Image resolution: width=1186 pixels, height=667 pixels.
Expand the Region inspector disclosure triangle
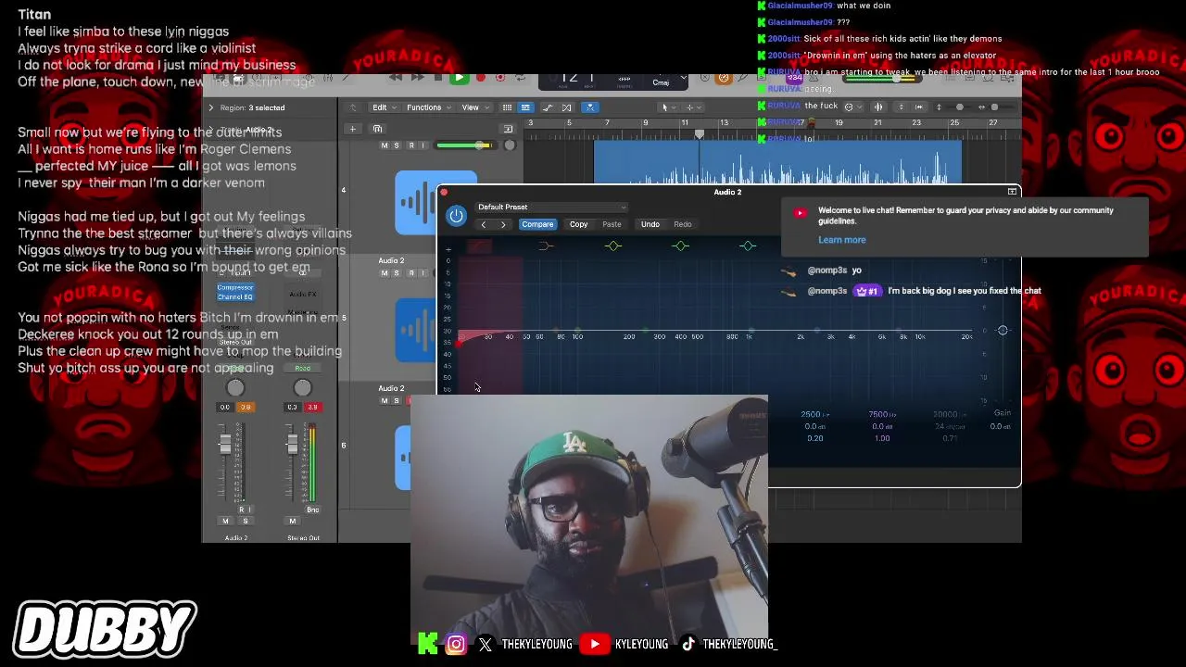coord(210,107)
